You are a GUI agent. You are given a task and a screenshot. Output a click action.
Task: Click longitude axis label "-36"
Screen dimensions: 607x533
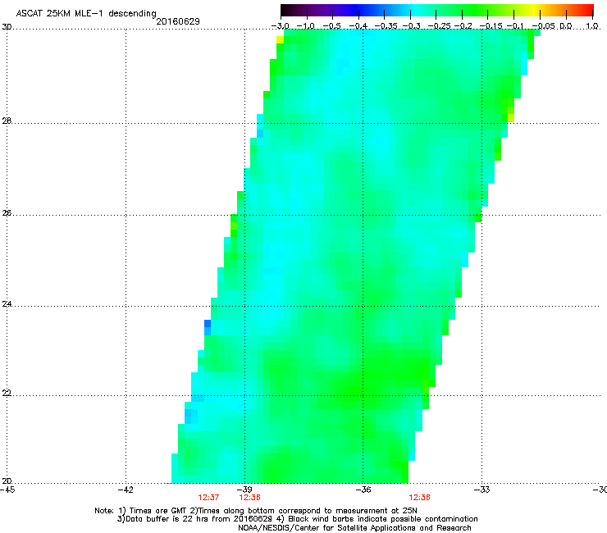[x=363, y=490]
